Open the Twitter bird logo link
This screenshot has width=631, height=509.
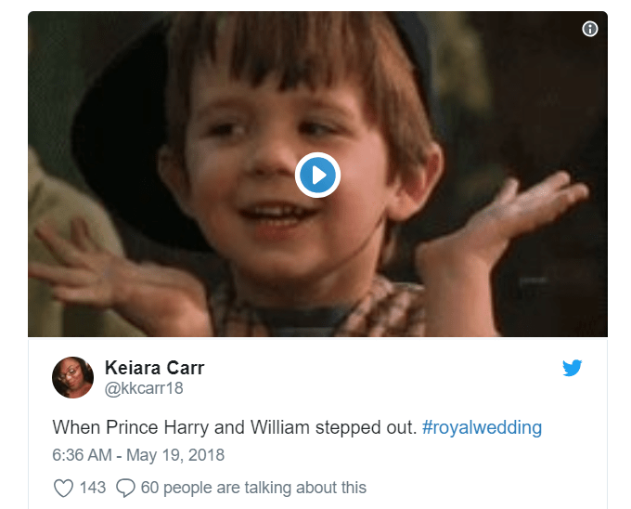tap(573, 369)
